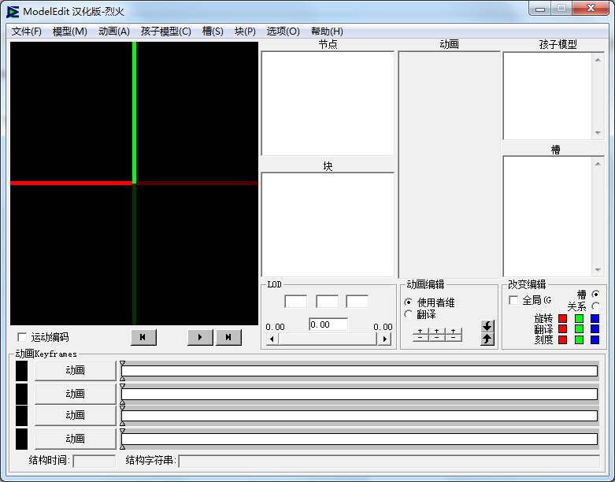The width and height of the screenshot is (615, 482).
Task: Open the 块(P) menu
Action: click(x=245, y=32)
